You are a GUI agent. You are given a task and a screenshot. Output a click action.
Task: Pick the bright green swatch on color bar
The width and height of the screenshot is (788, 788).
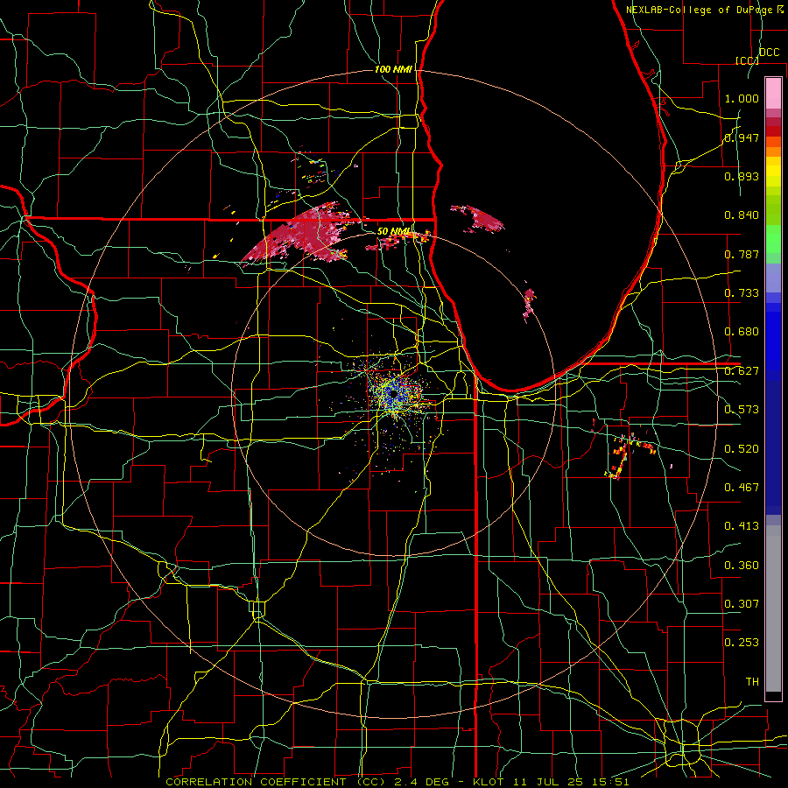773,239
